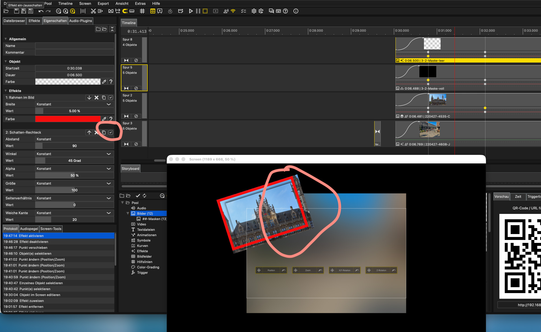Open the Storyboard tab

click(x=130, y=169)
